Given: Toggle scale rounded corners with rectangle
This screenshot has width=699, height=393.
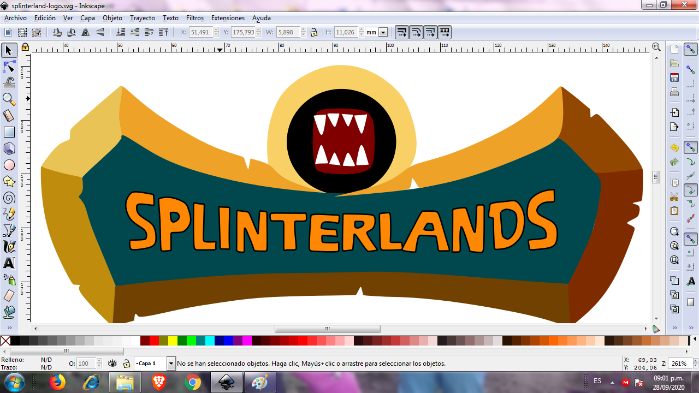Looking at the screenshot, I should [x=416, y=32].
